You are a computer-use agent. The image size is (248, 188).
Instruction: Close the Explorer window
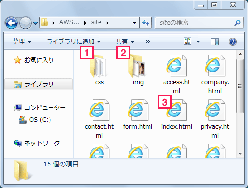(233, 5)
